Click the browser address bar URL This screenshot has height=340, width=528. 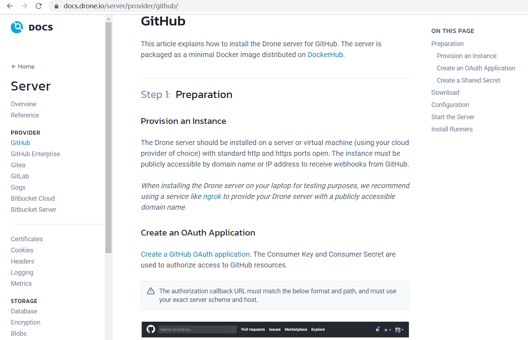click(x=121, y=6)
